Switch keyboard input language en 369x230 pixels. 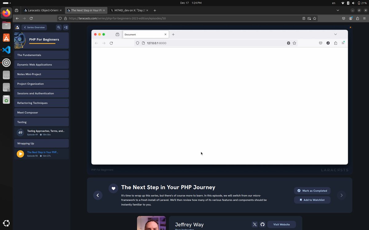tap(334, 3)
